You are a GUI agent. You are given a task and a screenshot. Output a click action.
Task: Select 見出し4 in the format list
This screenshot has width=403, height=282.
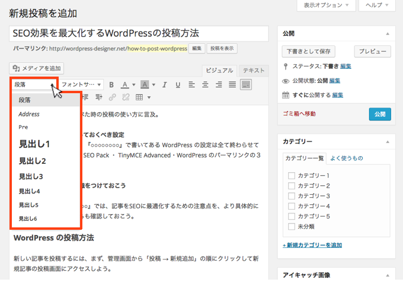46,191
